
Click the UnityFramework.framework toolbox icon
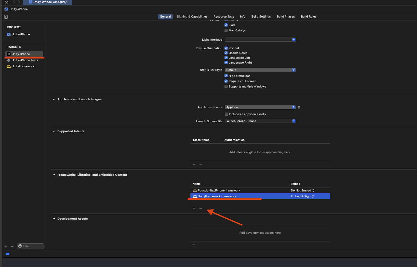point(195,196)
